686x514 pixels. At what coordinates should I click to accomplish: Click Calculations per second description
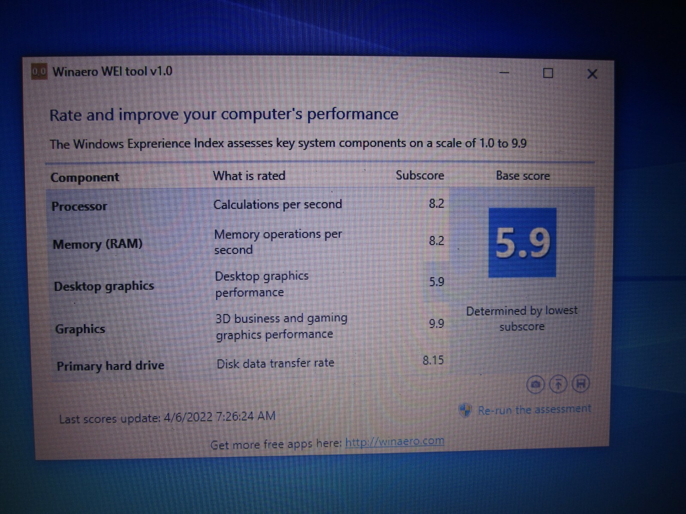tap(278, 204)
